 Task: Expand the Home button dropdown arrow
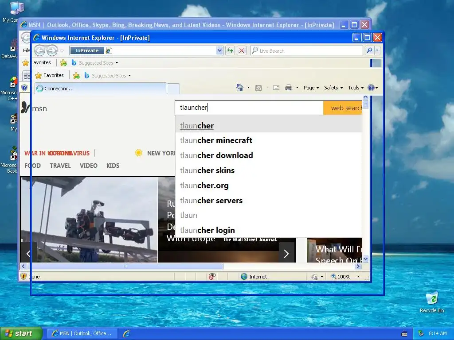(x=248, y=88)
